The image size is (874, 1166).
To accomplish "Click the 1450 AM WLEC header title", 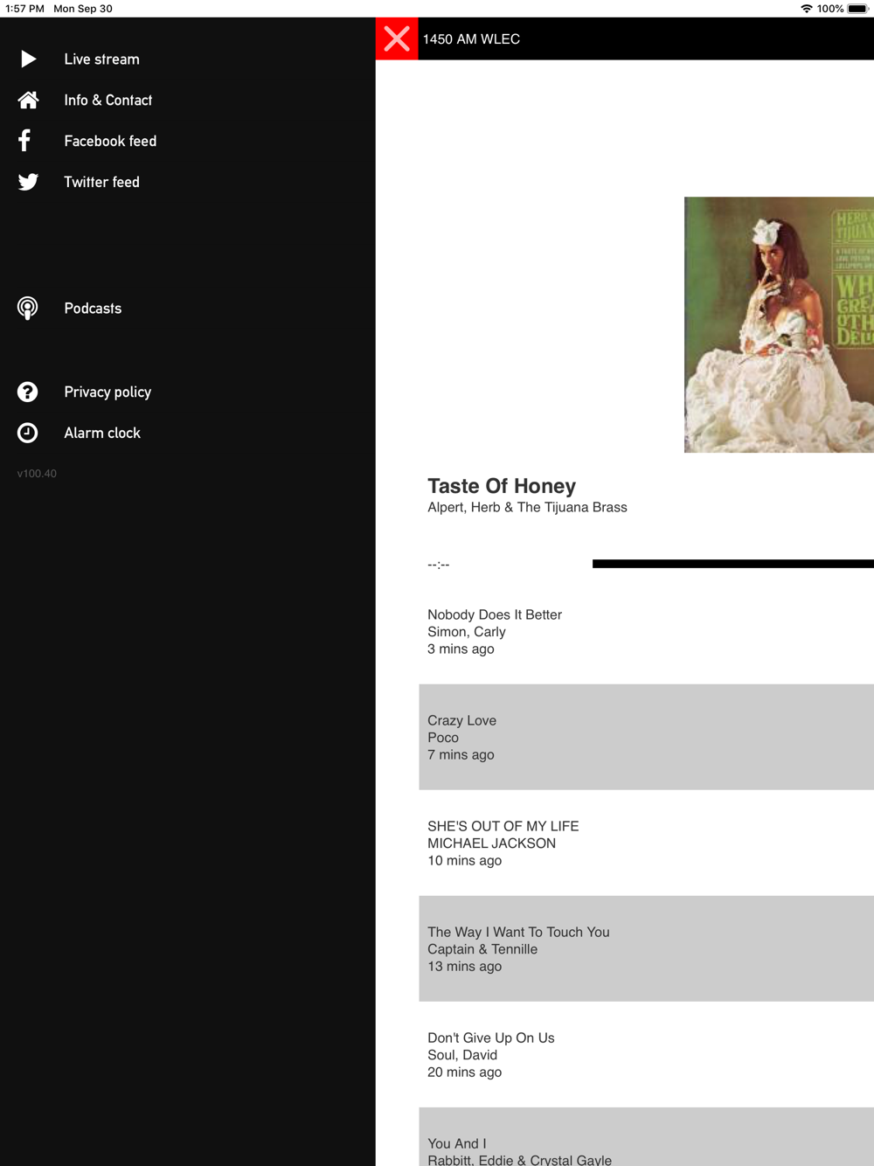I will pyautogui.click(x=471, y=38).
